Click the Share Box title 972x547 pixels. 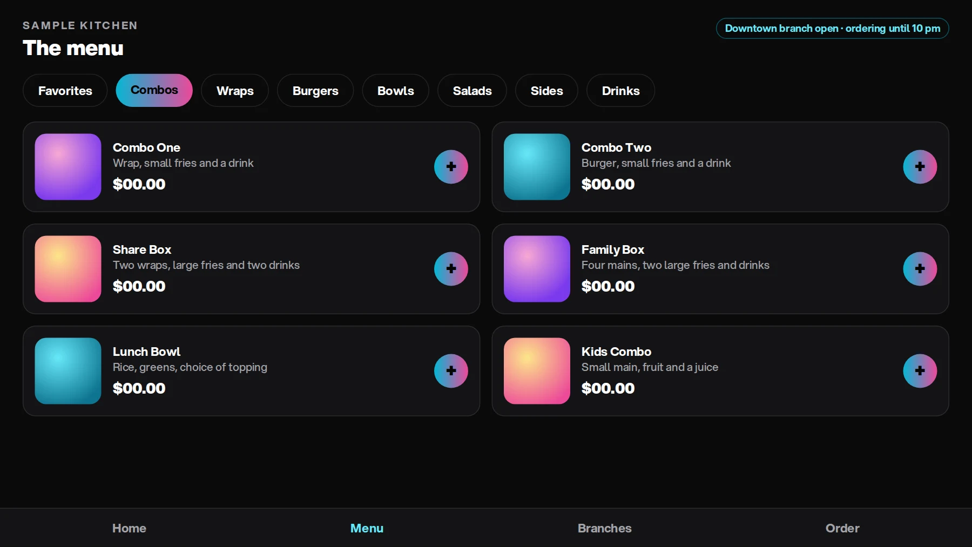click(142, 249)
